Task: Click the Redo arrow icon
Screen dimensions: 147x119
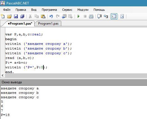Action: 58,16
